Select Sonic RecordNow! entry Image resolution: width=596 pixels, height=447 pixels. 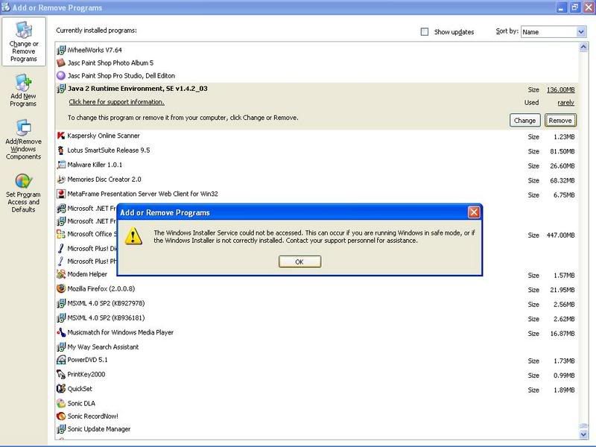pos(317,416)
